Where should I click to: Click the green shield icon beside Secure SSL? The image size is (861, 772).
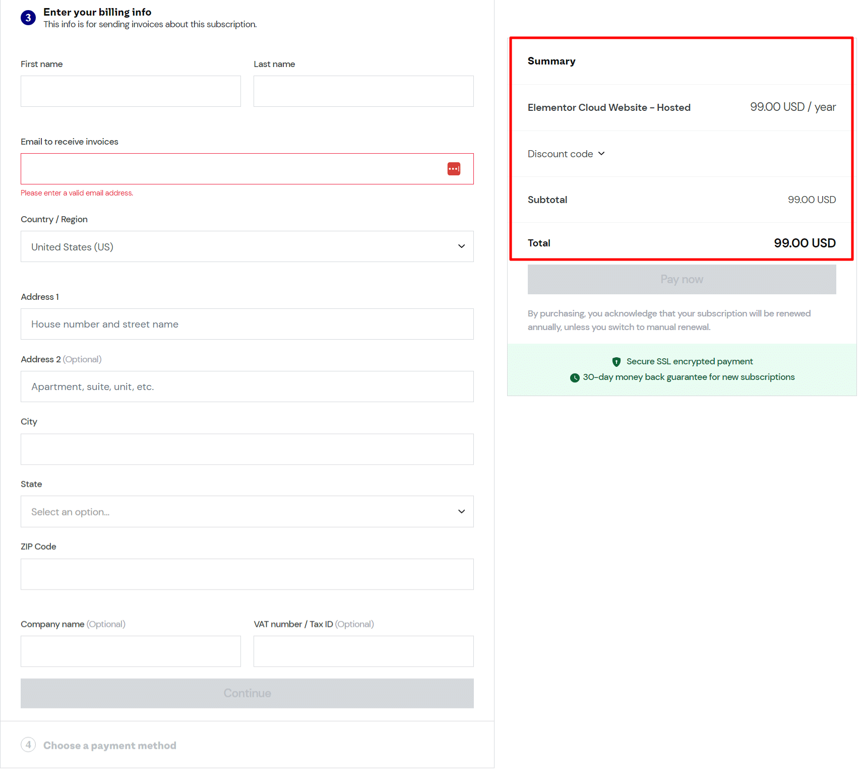click(616, 361)
